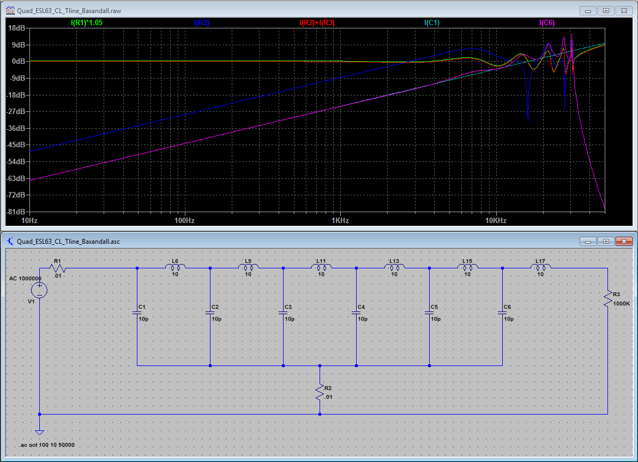This screenshot has width=638, height=462.
Task: Click the 10 value under inductor L6
Action: click(175, 274)
